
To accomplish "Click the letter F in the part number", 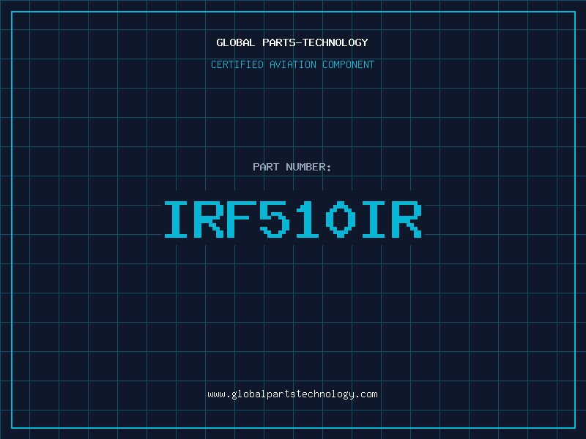I will 242,219.
